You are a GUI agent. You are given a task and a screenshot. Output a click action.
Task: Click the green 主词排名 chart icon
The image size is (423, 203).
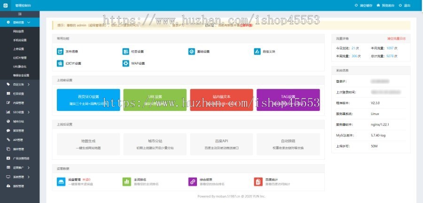[127, 182]
